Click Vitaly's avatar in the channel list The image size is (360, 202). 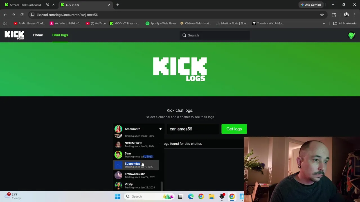coord(118,186)
